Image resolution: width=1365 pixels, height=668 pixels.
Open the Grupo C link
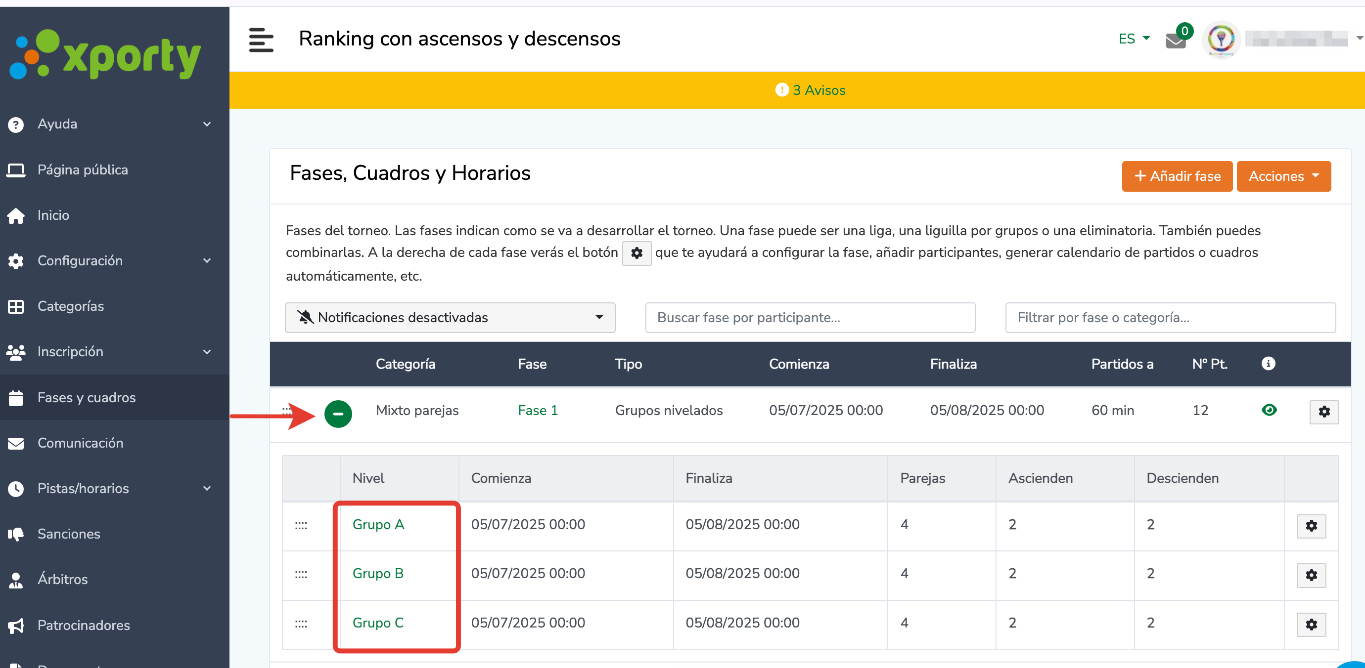click(x=378, y=623)
